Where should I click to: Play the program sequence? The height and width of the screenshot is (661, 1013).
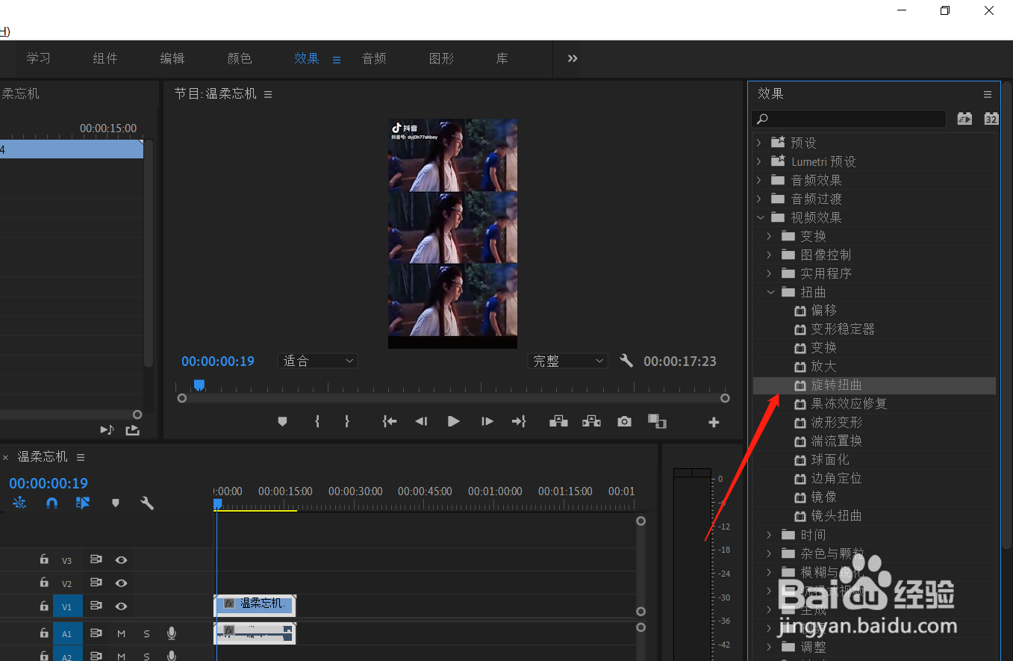(x=454, y=421)
